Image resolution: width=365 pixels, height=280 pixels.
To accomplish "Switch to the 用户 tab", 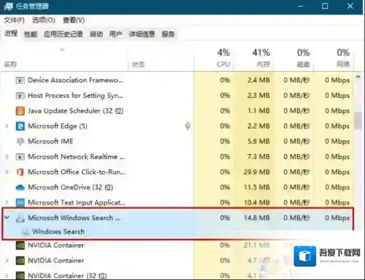I will (x=116, y=34).
